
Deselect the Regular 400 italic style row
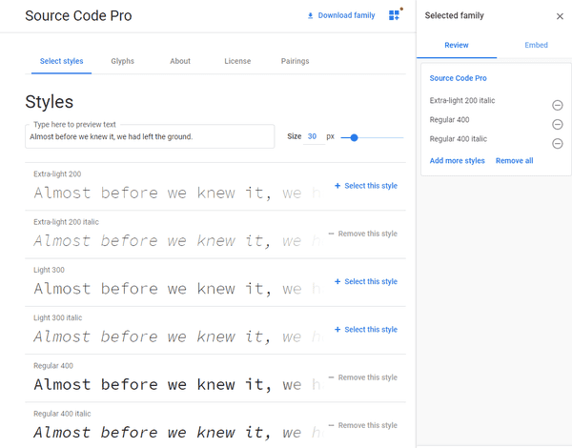(362, 425)
